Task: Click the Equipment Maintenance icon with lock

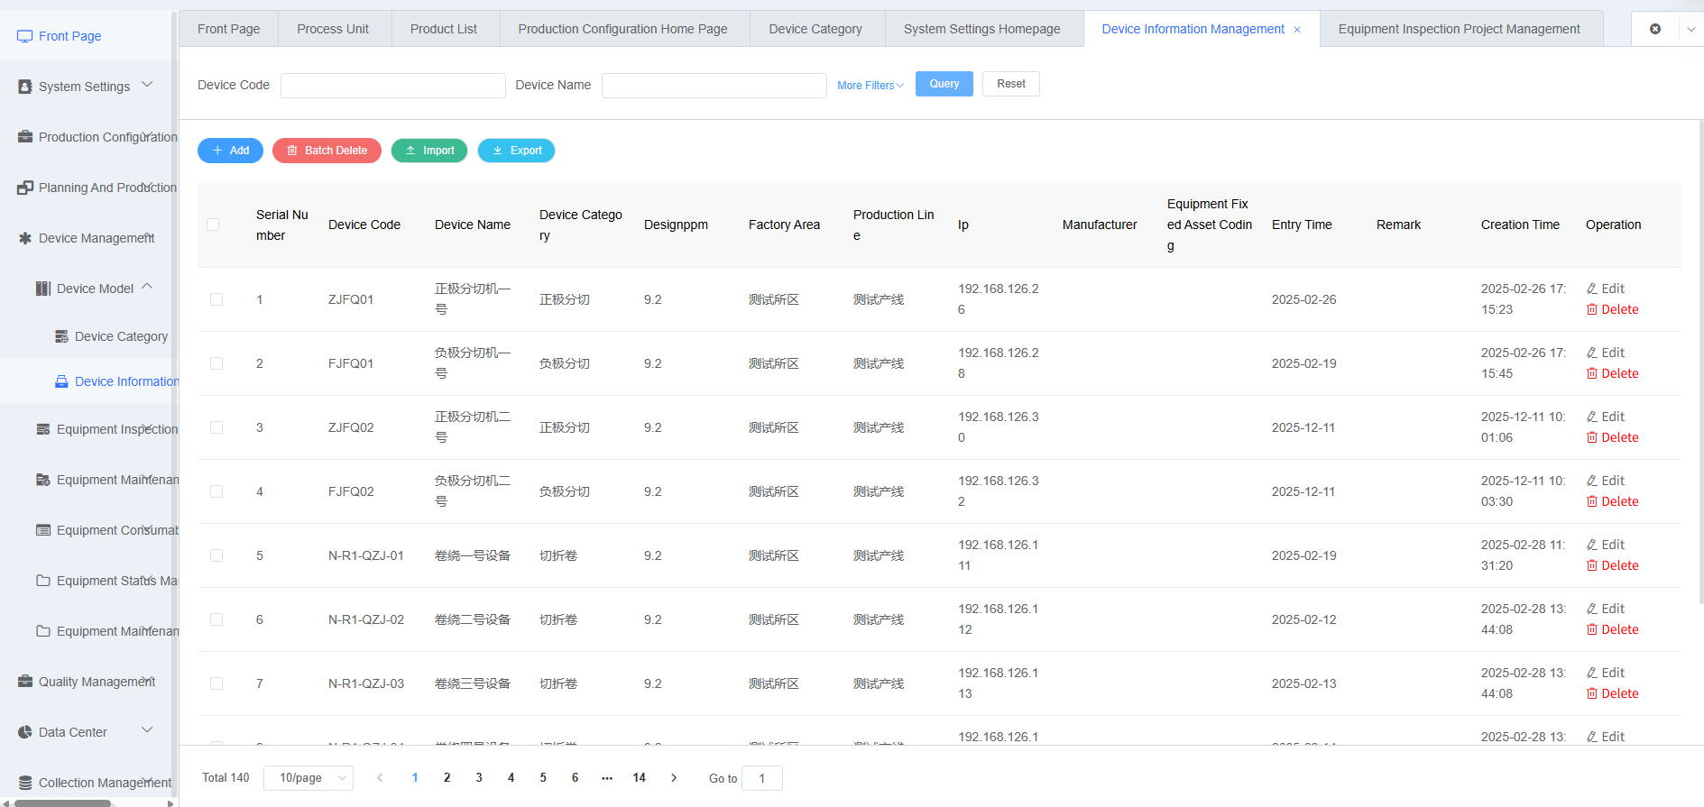Action: point(43,480)
